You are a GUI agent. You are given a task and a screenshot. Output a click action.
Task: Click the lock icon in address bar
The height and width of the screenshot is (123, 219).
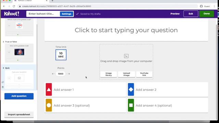click(20, 6)
